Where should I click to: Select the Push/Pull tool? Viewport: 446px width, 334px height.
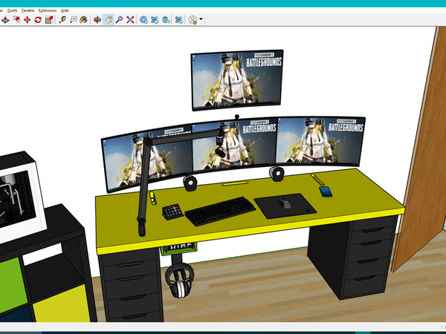point(5,19)
